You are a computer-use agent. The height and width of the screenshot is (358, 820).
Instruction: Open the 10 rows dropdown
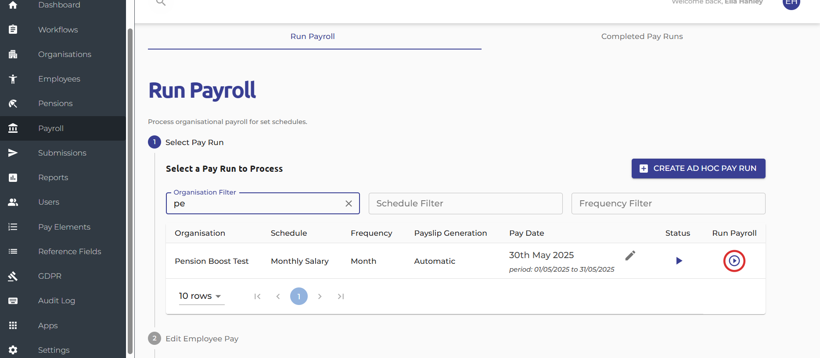pyautogui.click(x=201, y=296)
